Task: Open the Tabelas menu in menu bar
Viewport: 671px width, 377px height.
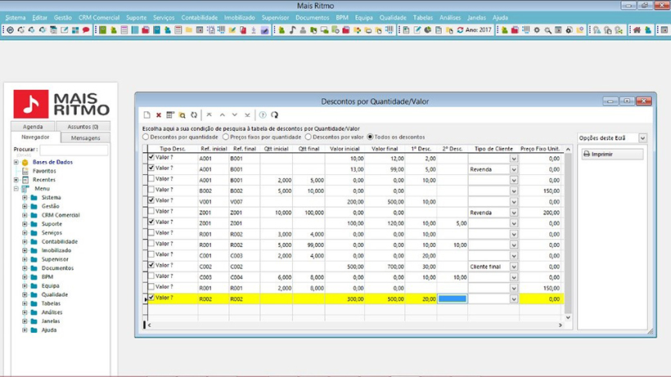Action: pyautogui.click(x=423, y=17)
